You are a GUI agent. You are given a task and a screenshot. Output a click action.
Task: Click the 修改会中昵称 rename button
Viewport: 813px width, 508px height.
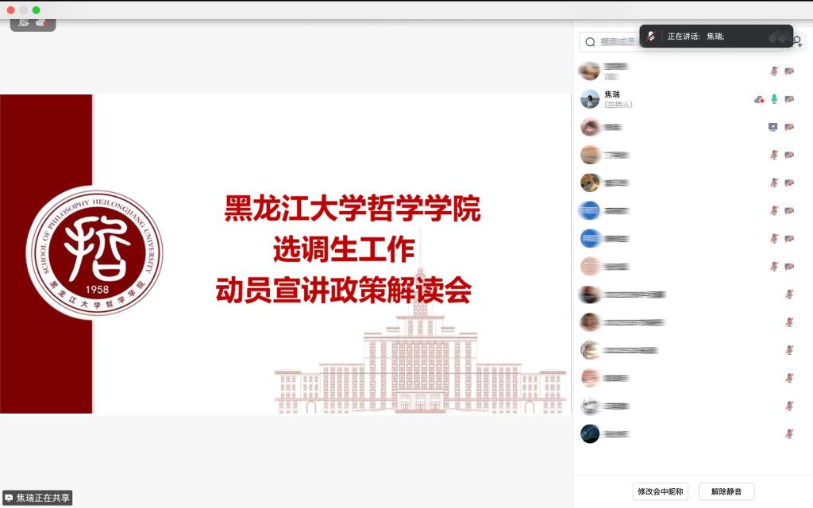661,491
